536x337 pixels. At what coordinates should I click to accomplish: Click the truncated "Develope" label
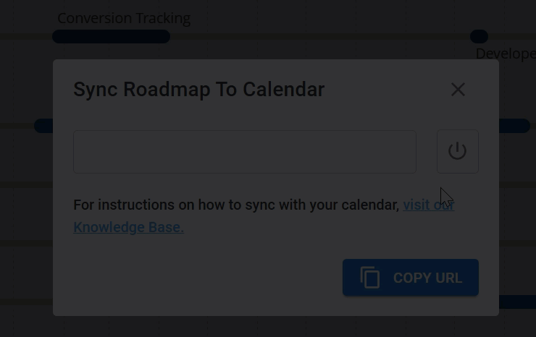tap(505, 54)
